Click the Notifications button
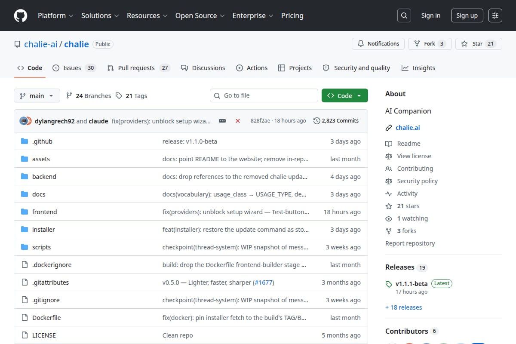516x344 pixels. pos(378,44)
